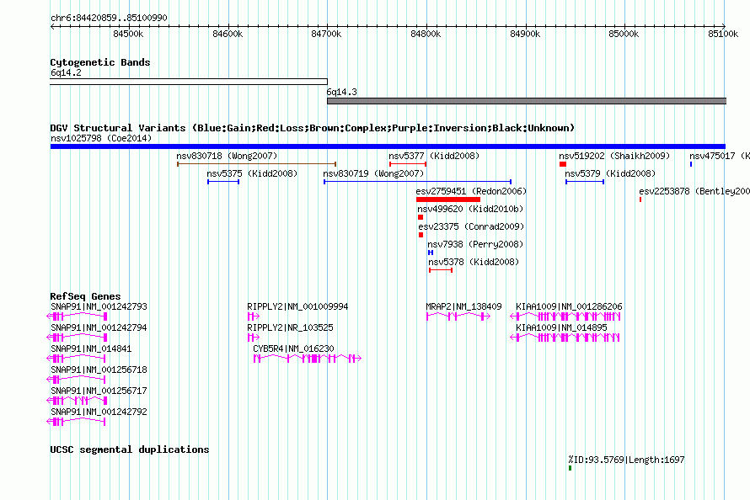750x500 pixels.
Task: Select the esv2759451 (Redon2006) red bar
Action: click(x=448, y=199)
